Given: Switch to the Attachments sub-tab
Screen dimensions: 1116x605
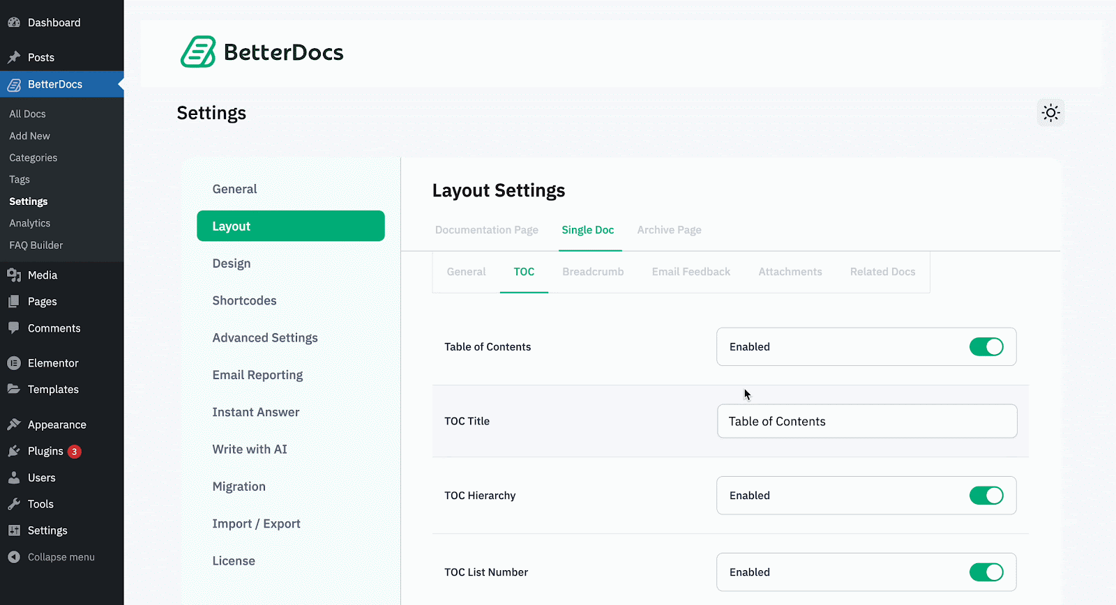Looking at the screenshot, I should [790, 272].
